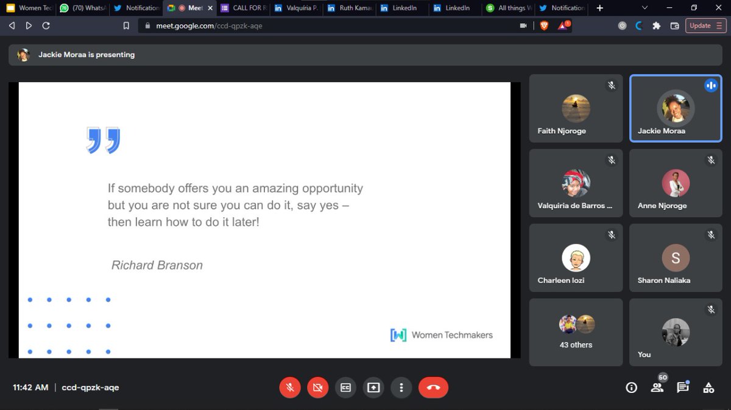Click the presenter avatar in presenting banner
The image size is (731, 410).
24,55
